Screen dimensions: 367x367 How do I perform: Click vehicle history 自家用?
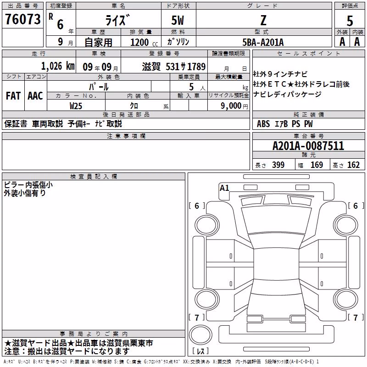click(98, 42)
